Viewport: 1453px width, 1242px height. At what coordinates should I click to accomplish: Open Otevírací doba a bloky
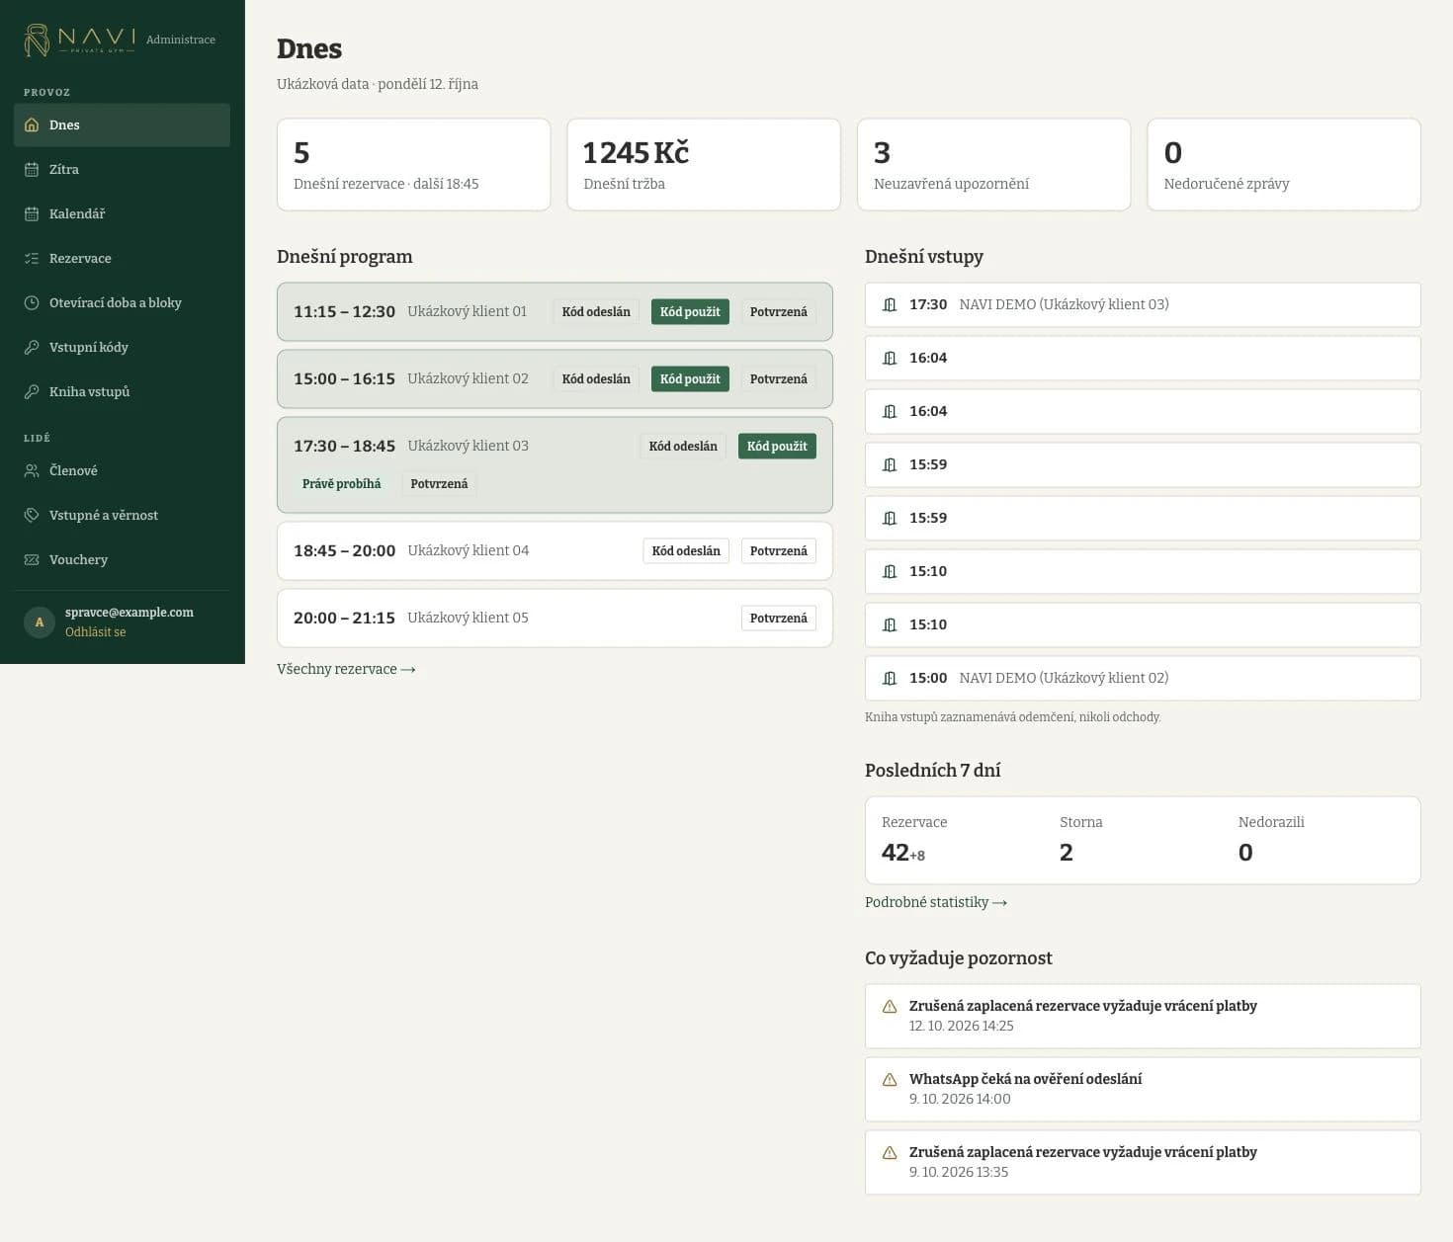tap(122, 303)
